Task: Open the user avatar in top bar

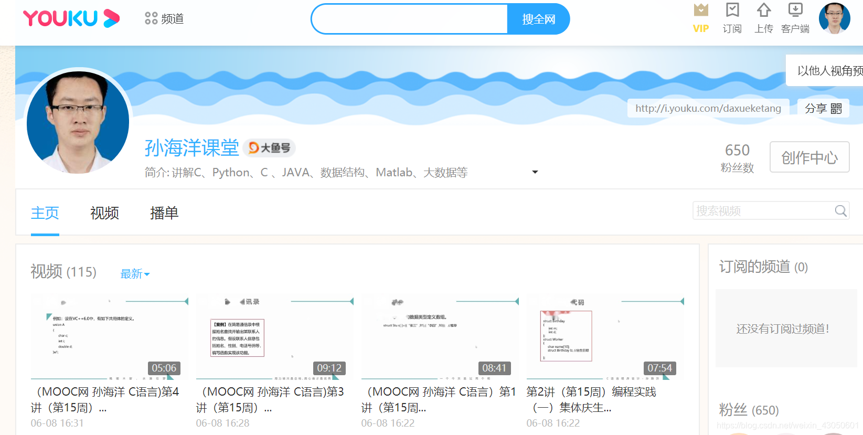Action: tap(835, 18)
